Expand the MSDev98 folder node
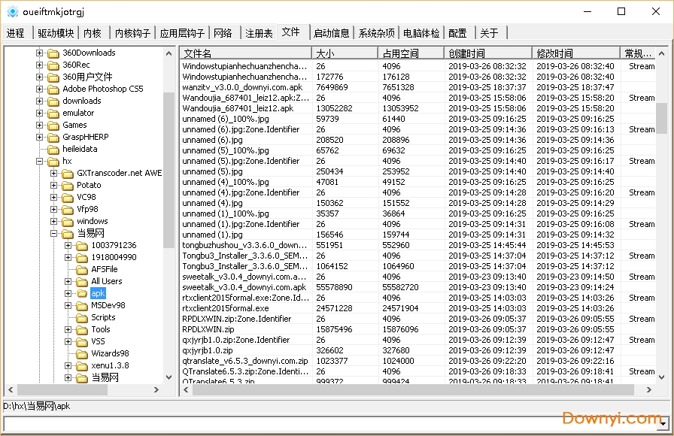Viewport: 674px width, 436px height. [x=68, y=305]
